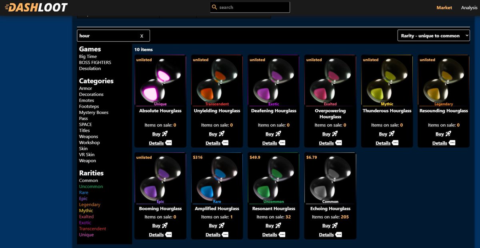Click chat bubble icon for Deafening Hourglass Details

282,143
